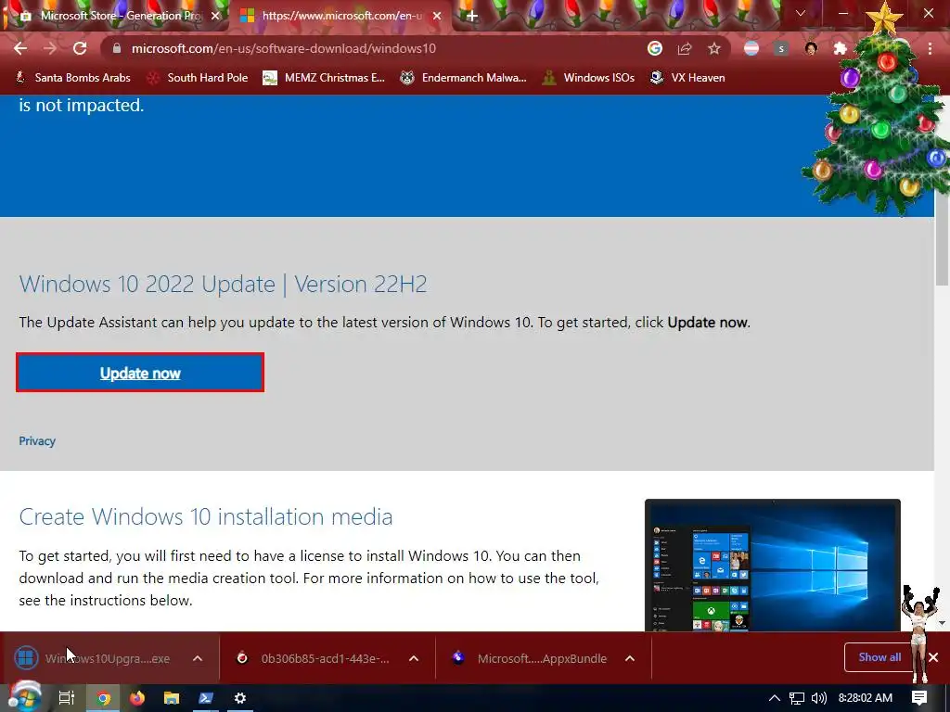Open the Privacy link

click(x=37, y=440)
